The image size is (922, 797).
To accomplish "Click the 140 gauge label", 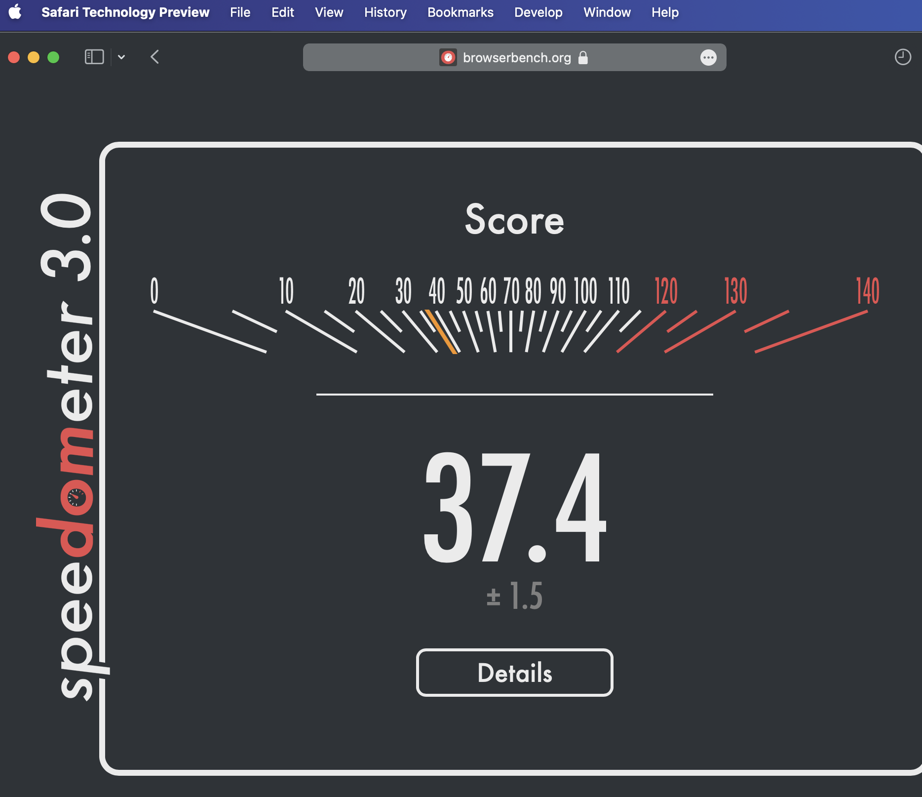I will pos(867,290).
